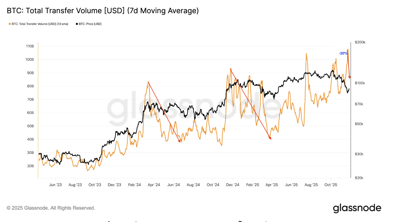
Task: Click the orange Total Transfer Volume legend dot
Action: pos(10,24)
